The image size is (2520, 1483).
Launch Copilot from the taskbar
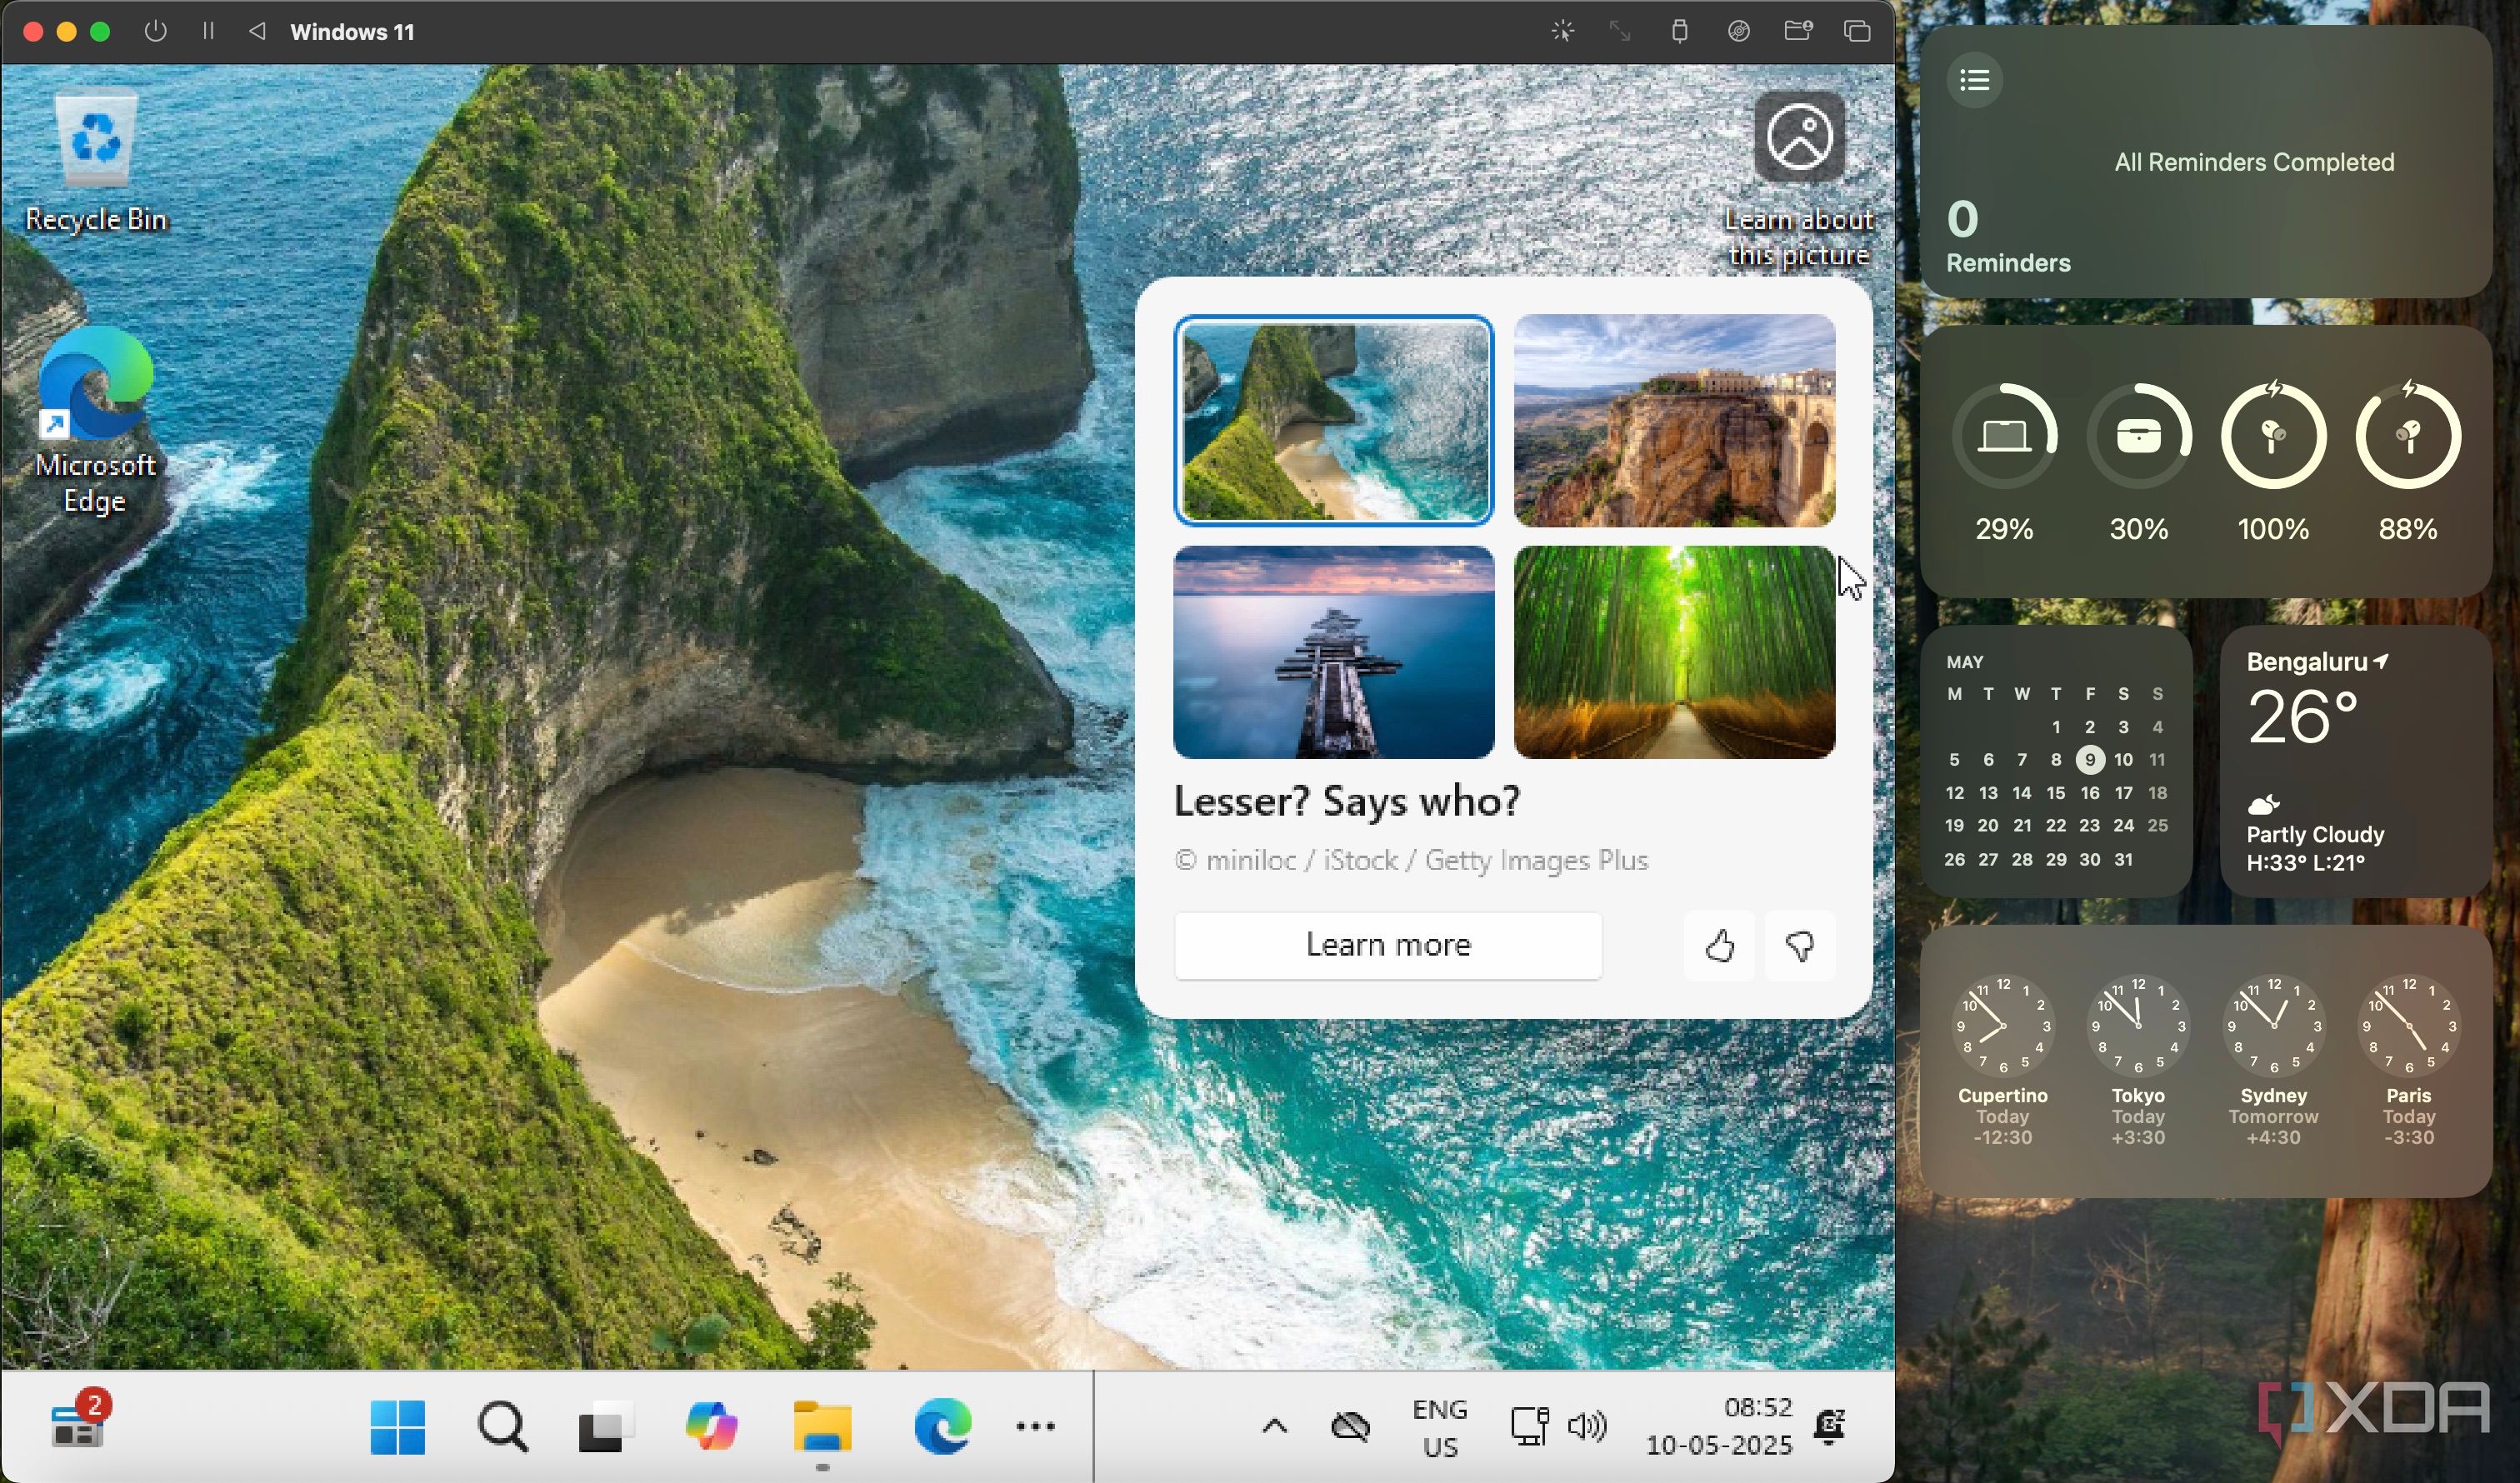[x=711, y=1426]
